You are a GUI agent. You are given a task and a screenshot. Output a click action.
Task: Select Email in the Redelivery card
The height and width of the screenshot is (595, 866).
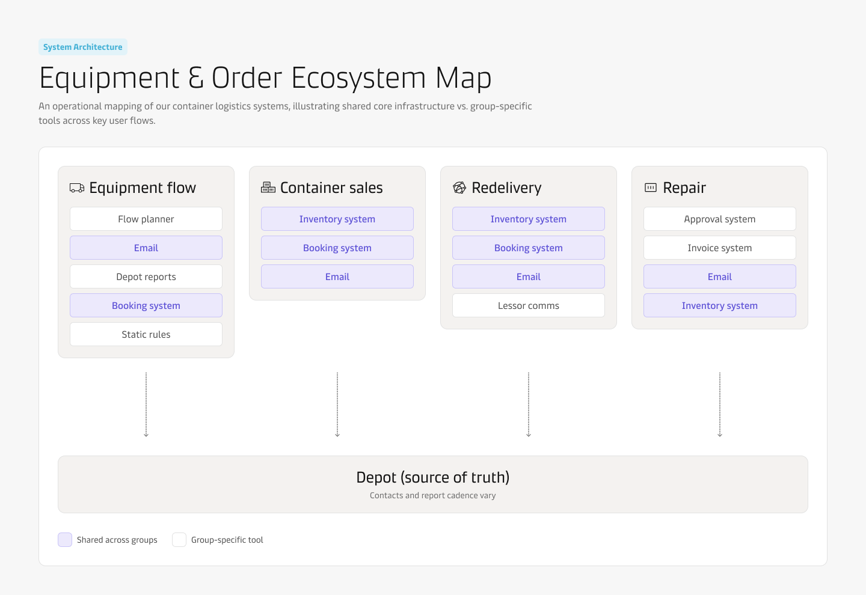(529, 276)
